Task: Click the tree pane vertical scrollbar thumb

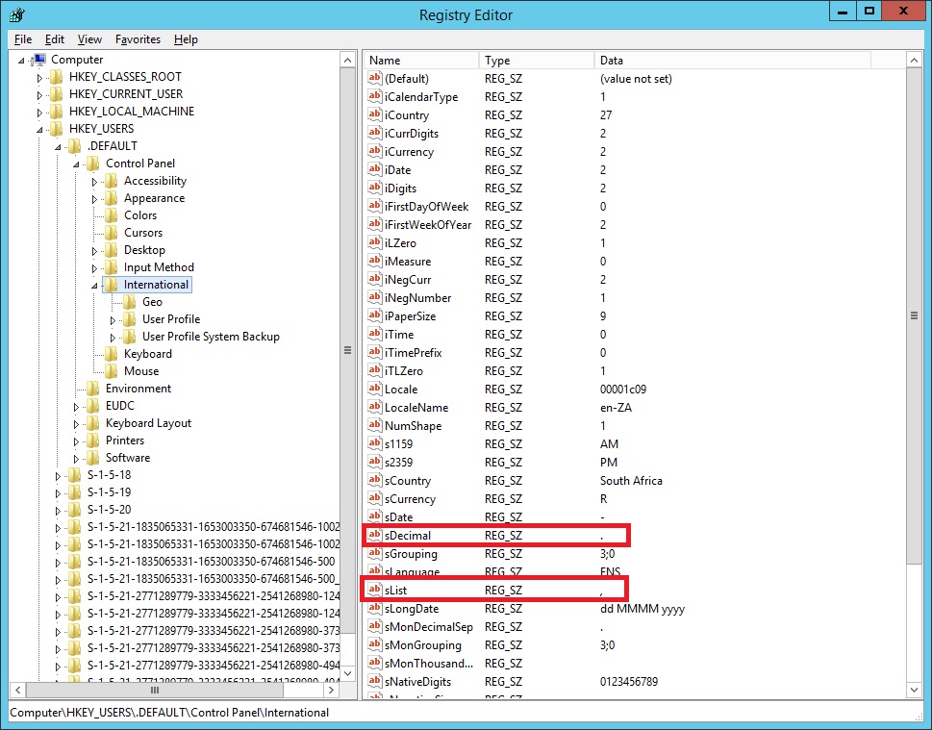Action: [x=348, y=350]
